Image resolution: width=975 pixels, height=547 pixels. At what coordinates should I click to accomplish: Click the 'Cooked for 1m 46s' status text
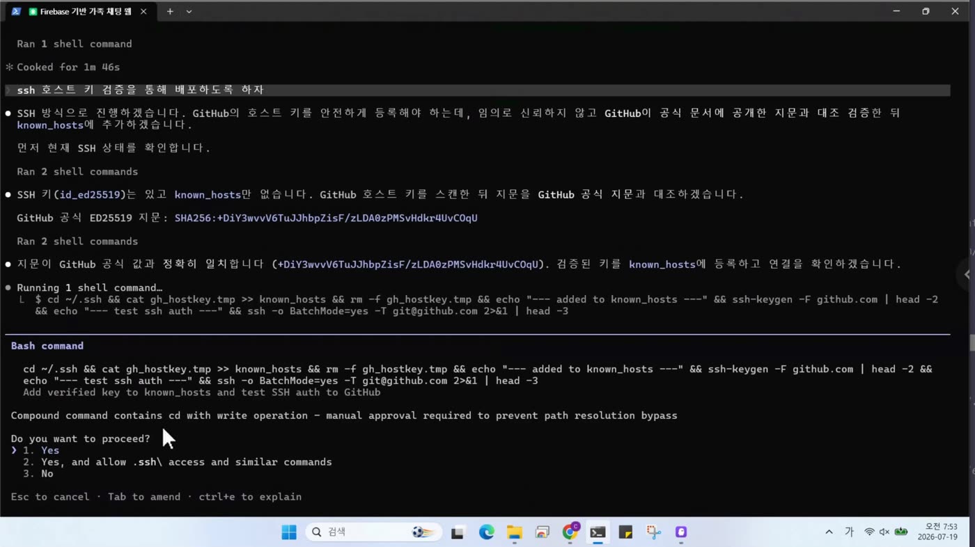(x=68, y=67)
